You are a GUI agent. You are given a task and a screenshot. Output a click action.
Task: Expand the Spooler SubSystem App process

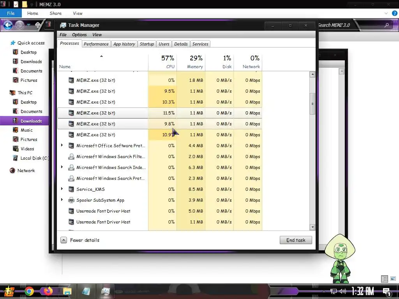[62, 200]
